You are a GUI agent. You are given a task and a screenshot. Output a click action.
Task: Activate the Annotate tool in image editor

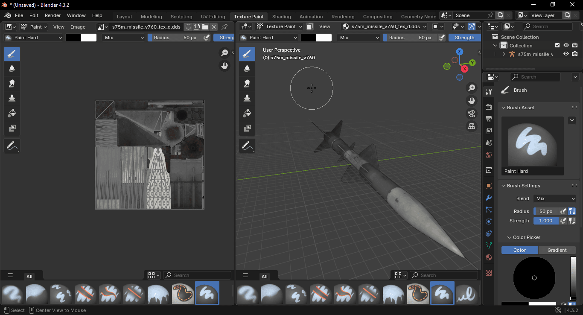(12, 146)
